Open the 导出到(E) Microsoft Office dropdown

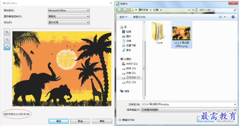69,10
